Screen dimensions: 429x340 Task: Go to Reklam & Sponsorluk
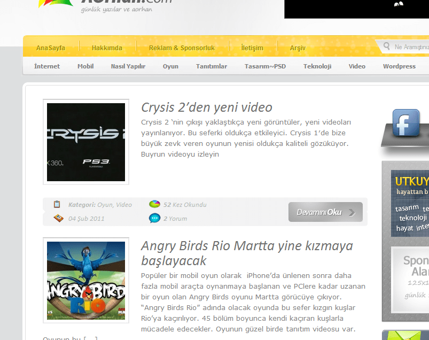182,48
